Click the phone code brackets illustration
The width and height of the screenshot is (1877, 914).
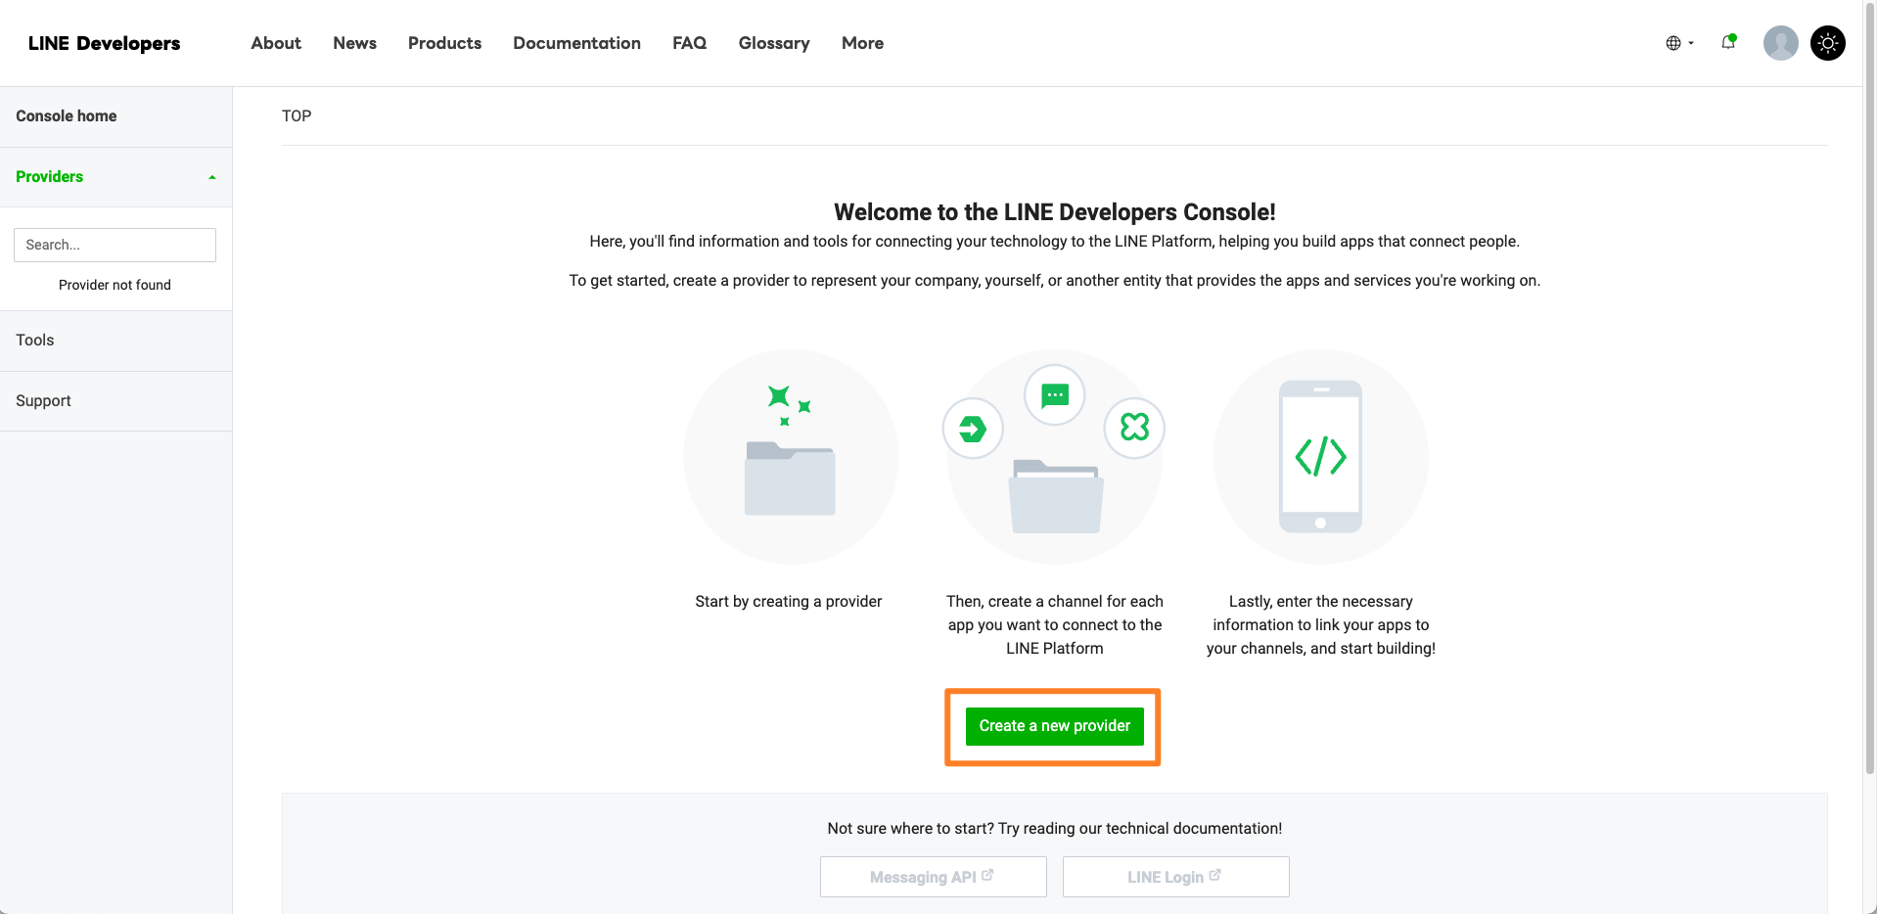1321,456
